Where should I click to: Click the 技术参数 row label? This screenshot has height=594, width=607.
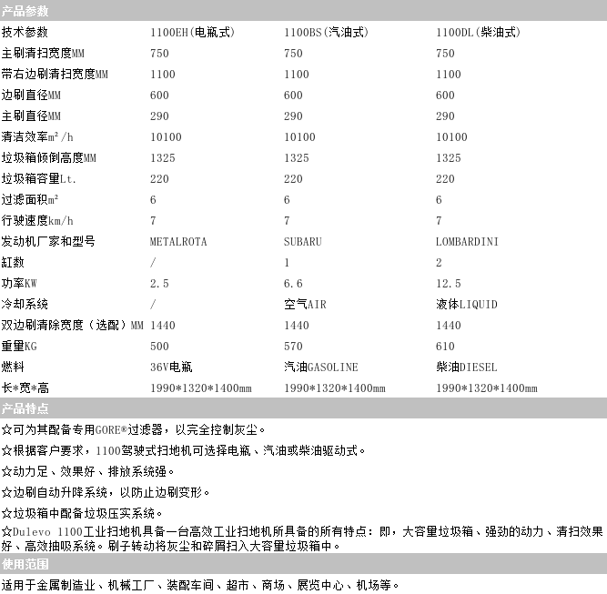tap(25, 32)
